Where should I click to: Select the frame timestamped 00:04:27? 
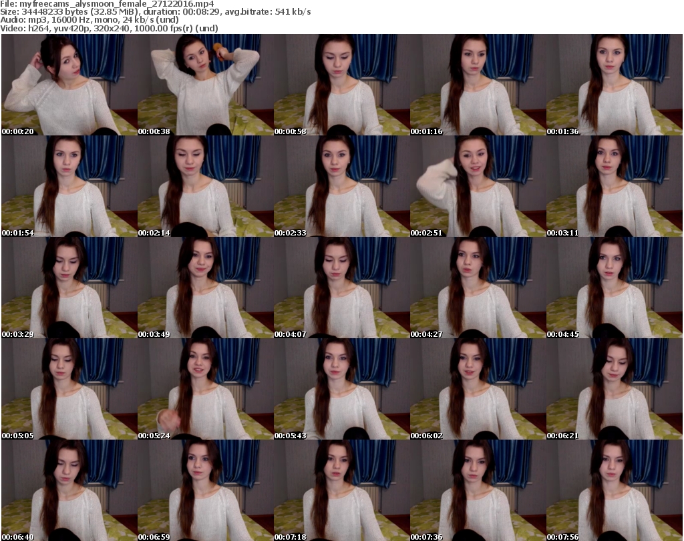click(478, 288)
